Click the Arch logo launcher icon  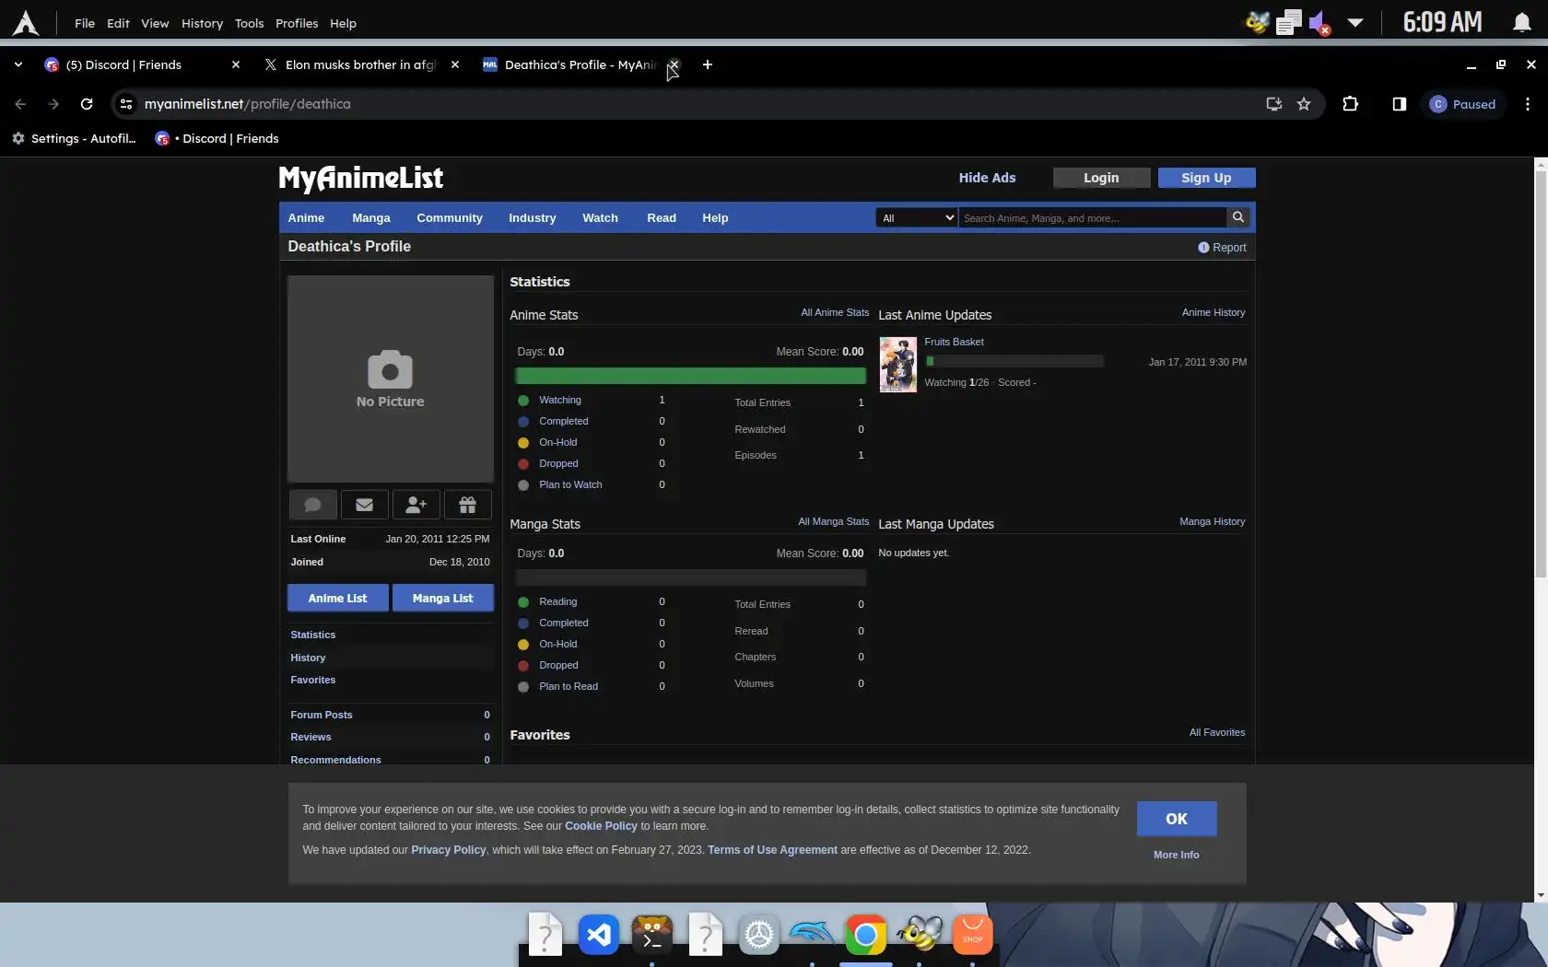(26, 23)
